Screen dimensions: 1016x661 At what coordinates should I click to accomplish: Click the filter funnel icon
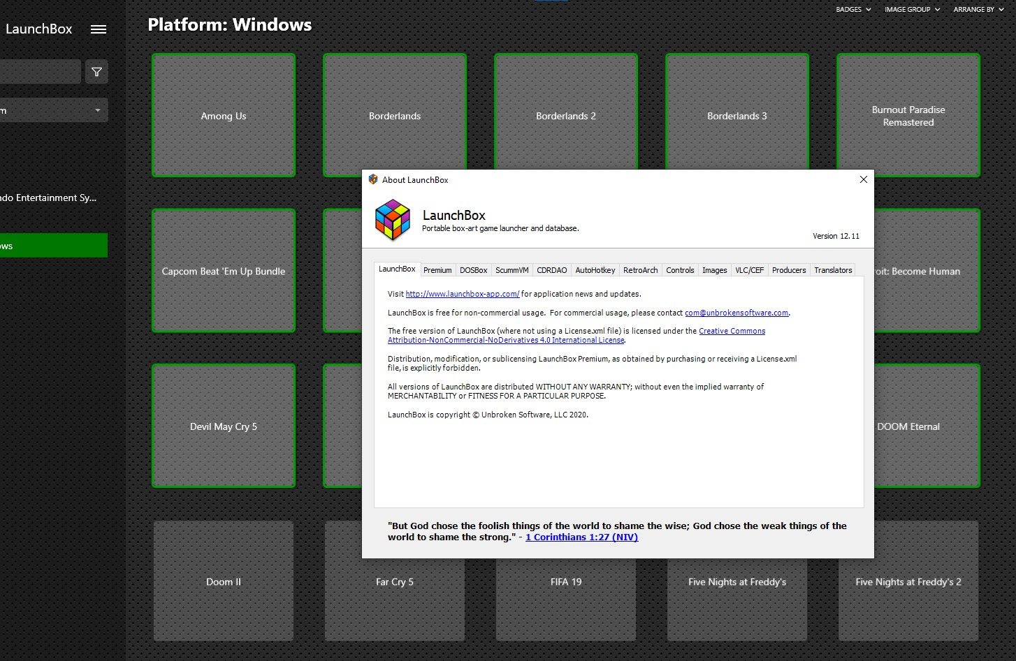tap(96, 72)
